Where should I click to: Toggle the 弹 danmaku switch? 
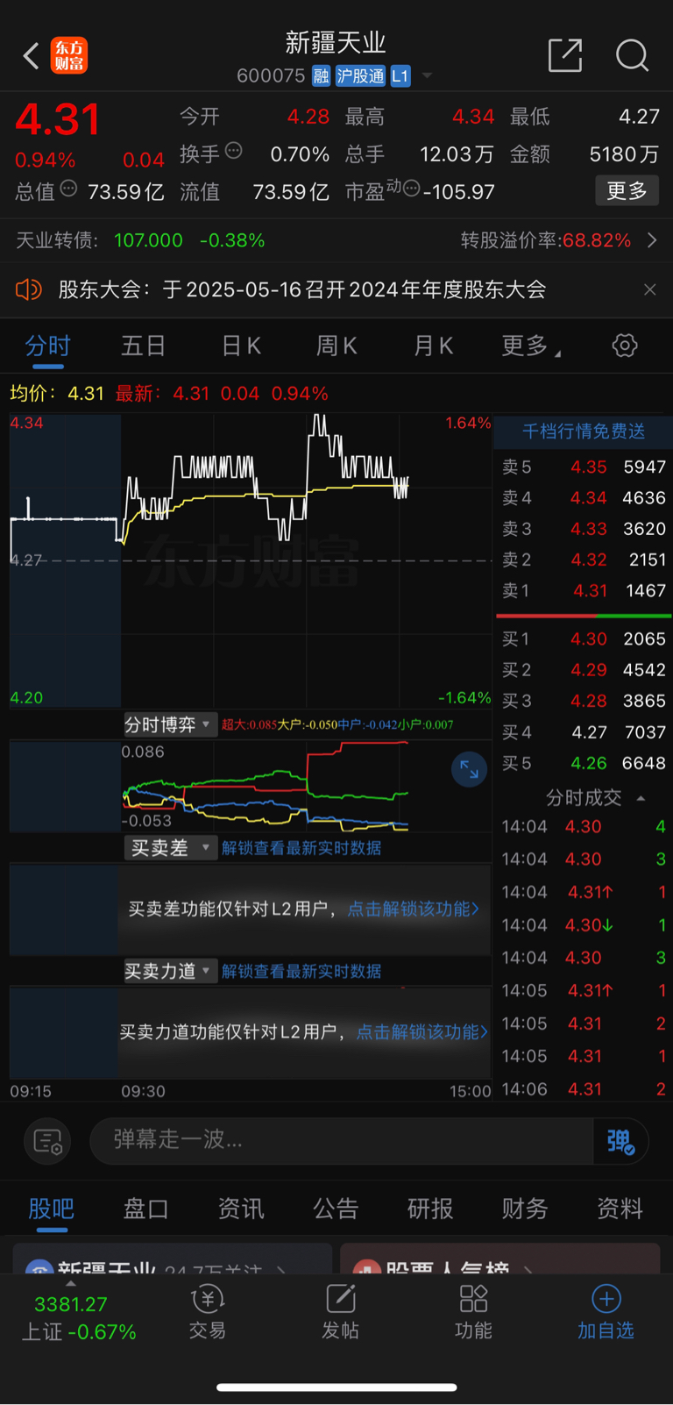coord(620,1141)
